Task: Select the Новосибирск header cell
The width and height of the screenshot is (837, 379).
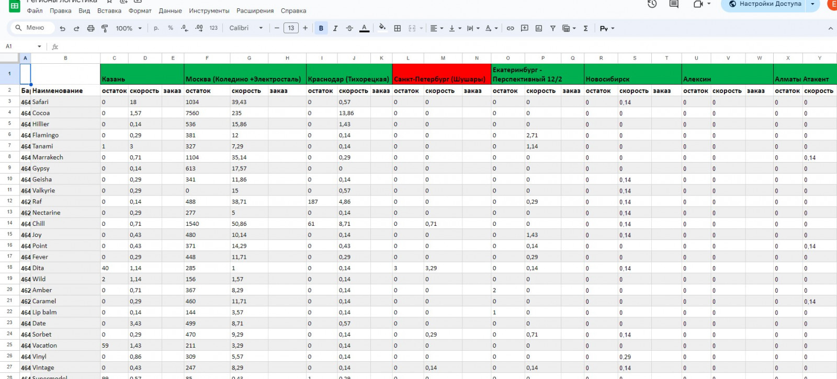Action: pyautogui.click(x=633, y=74)
